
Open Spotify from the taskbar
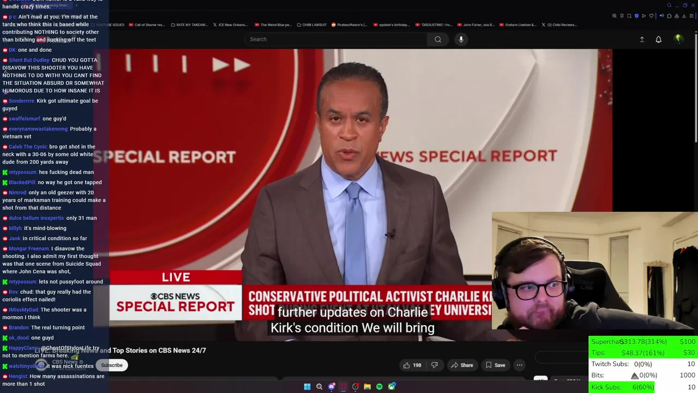point(380,386)
